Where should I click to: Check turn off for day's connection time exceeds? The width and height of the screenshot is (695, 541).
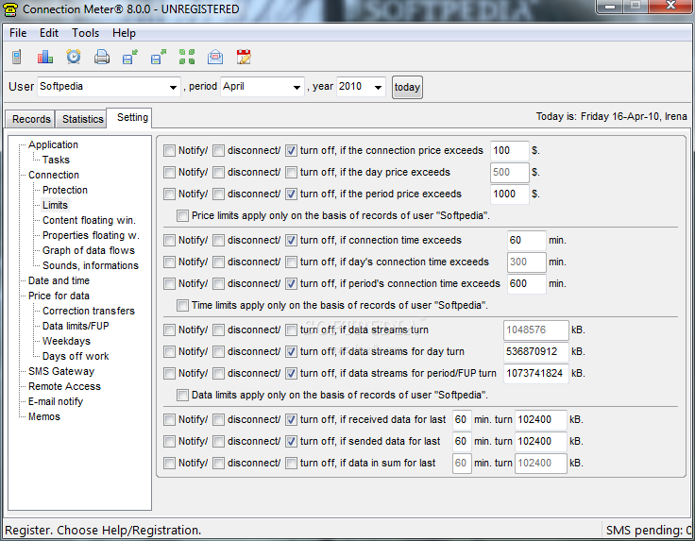[x=291, y=262]
